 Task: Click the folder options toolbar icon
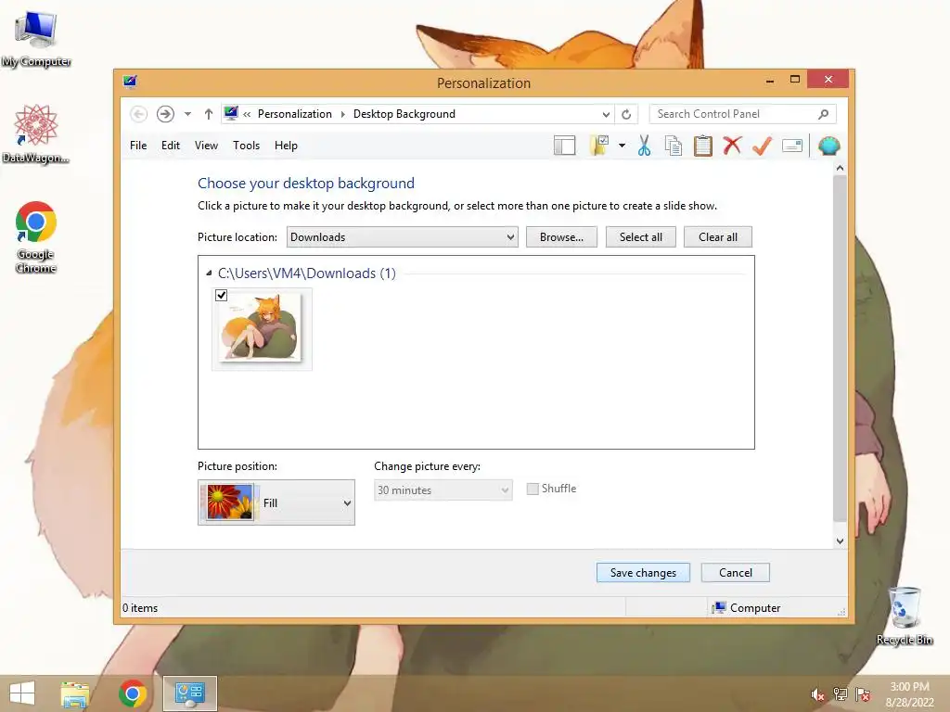599,146
